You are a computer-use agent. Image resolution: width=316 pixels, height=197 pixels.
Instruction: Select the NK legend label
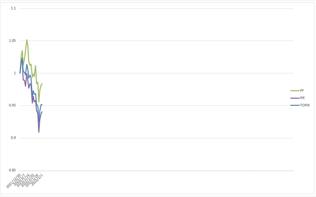coord(302,98)
